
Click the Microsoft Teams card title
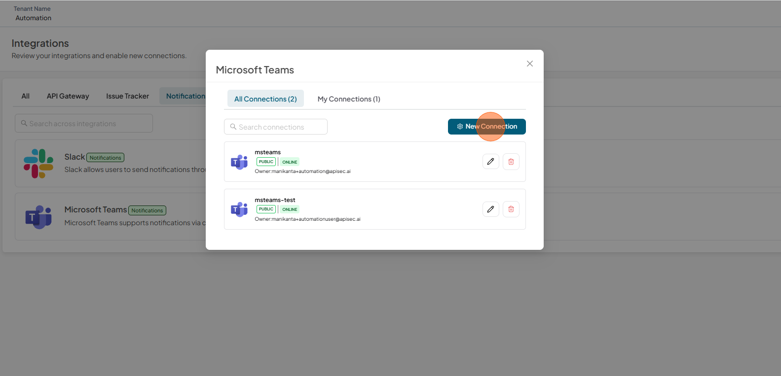tap(96, 209)
